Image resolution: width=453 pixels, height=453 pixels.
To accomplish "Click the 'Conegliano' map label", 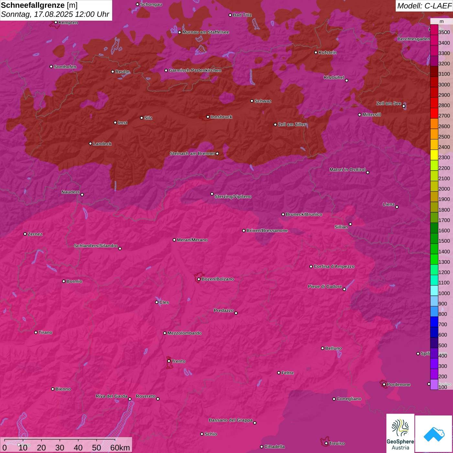I will point(349,399).
